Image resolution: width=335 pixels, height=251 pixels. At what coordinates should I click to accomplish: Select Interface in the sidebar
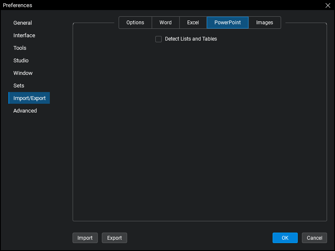(x=24, y=36)
